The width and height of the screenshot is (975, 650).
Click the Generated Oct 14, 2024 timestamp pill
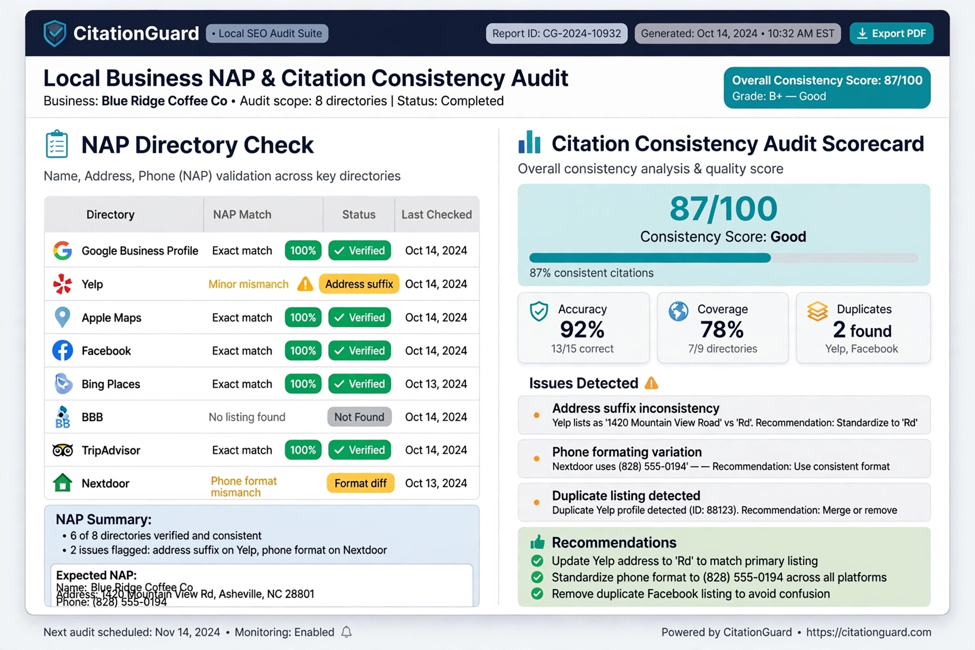pyautogui.click(x=737, y=34)
